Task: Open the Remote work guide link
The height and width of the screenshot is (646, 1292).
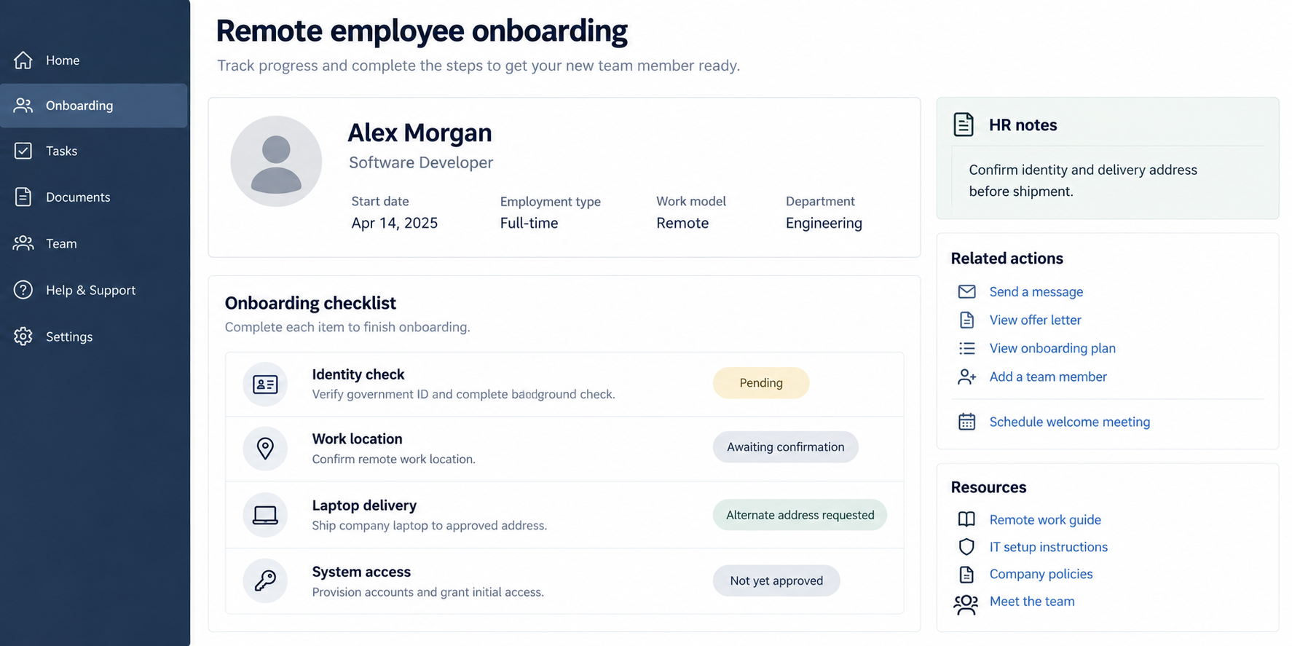Action: coord(1045,519)
